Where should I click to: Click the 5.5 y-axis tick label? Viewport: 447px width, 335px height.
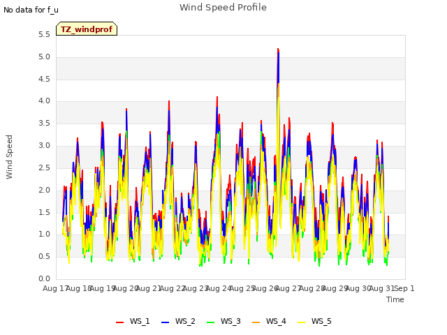[x=44, y=34]
